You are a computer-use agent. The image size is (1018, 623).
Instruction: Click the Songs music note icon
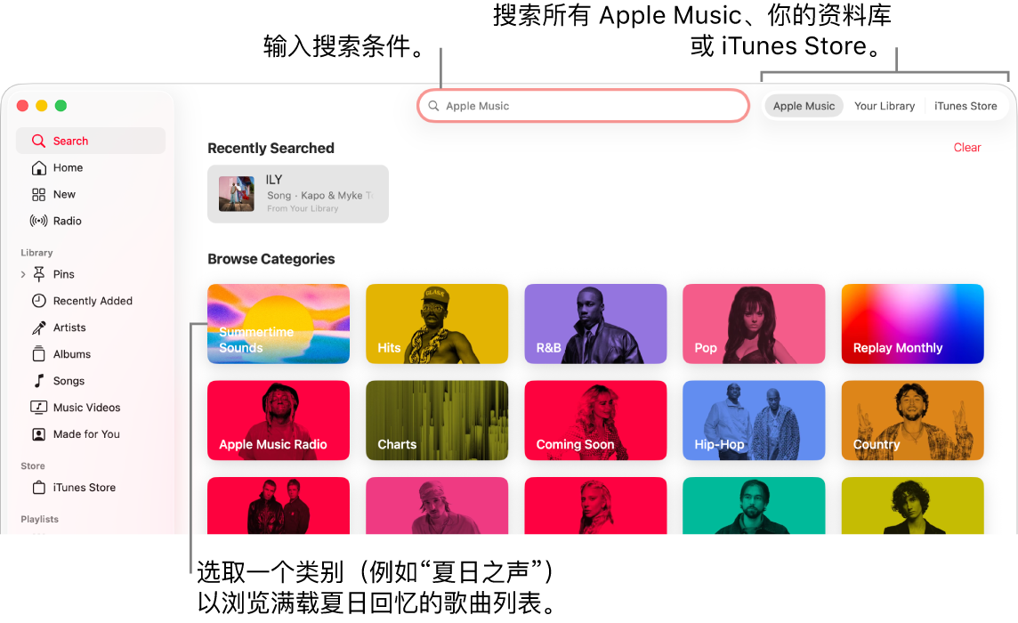point(39,381)
